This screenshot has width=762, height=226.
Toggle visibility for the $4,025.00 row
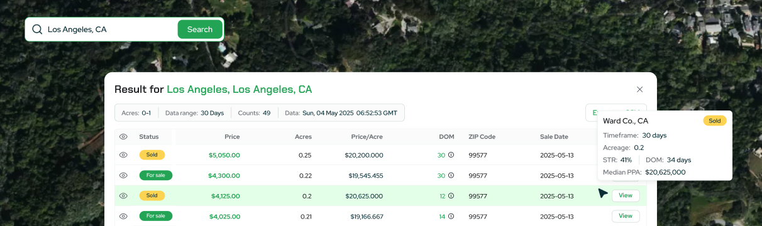[123, 216]
